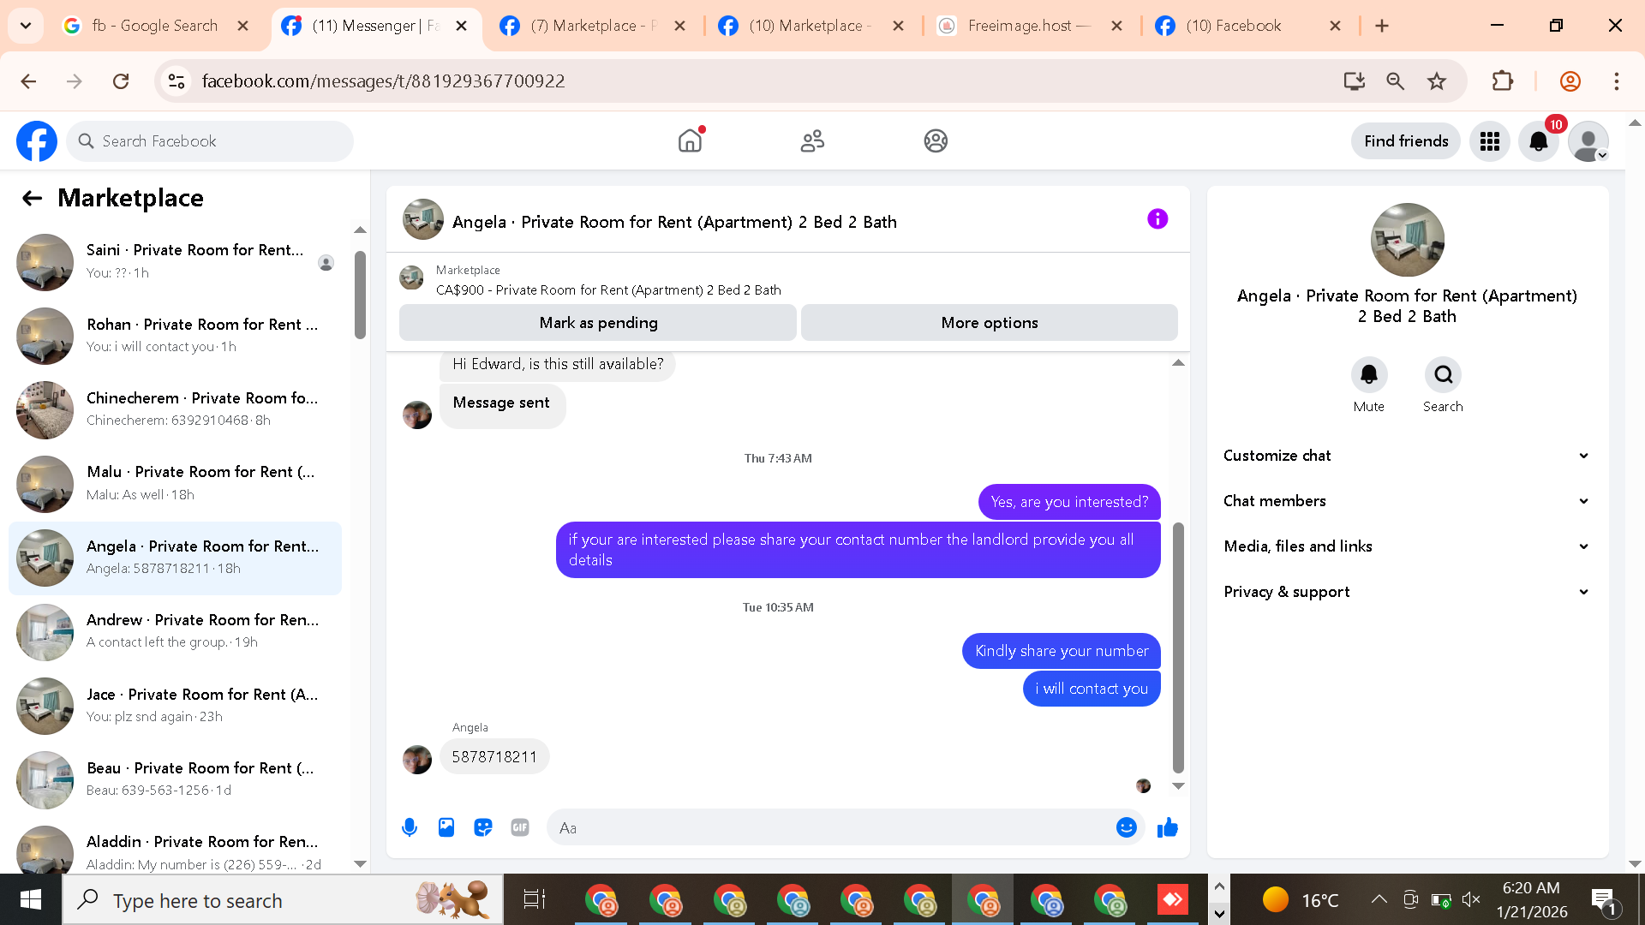The height and width of the screenshot is (925, 1645).
Task: Open the emoji picker in message box
Action: tap(1126, 827)
